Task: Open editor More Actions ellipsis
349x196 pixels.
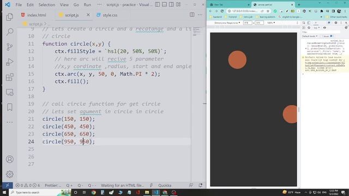Action: click(x=200, y=15)
